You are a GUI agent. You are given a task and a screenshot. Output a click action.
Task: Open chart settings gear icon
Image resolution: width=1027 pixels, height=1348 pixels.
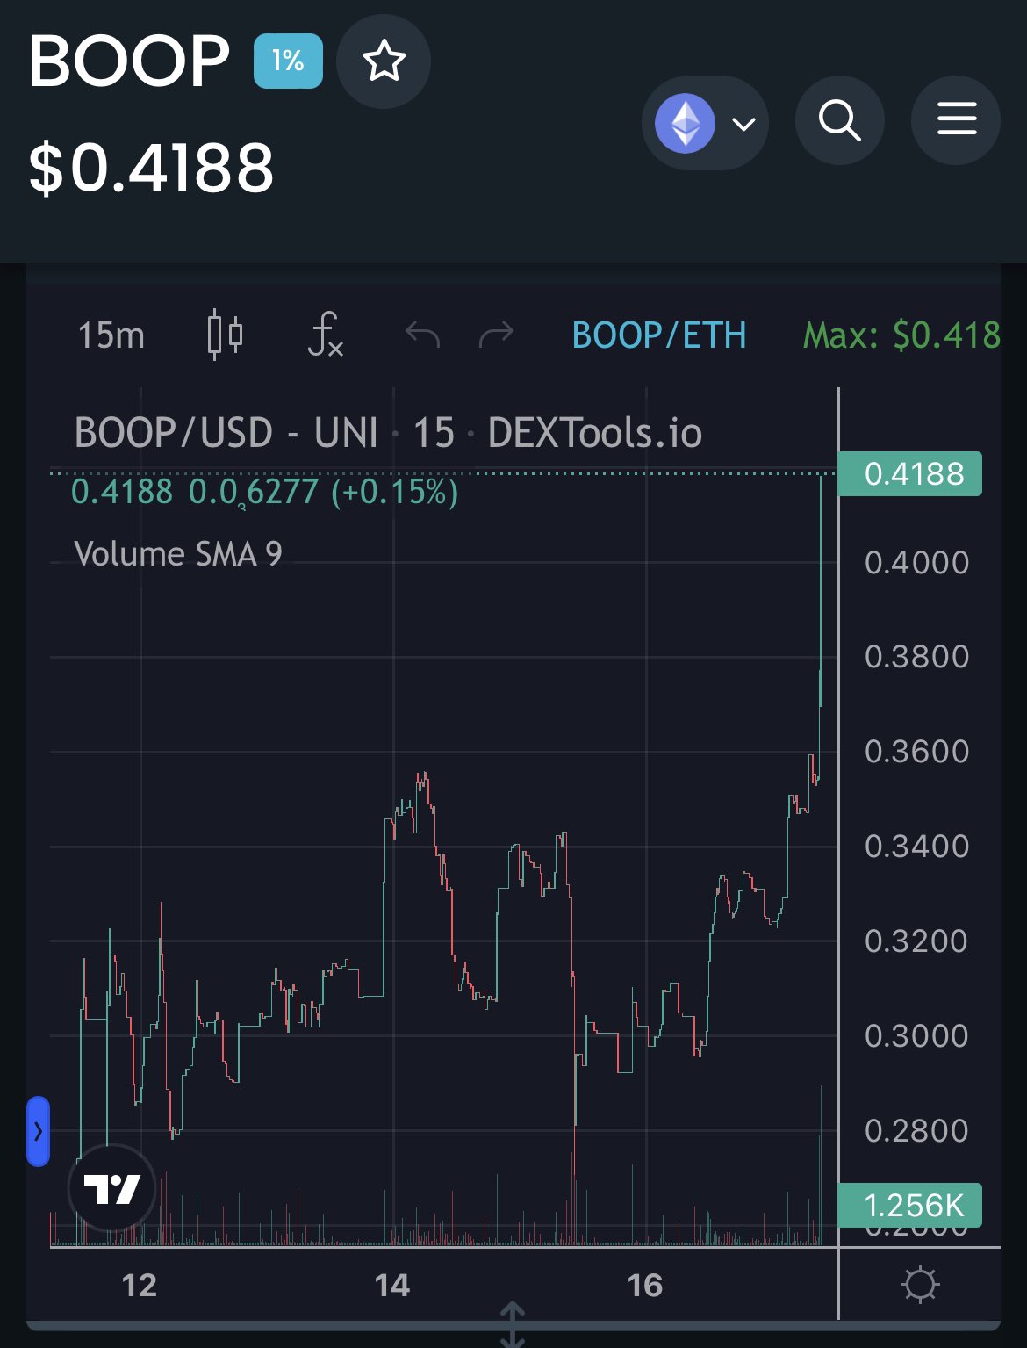coord(920,1285)
